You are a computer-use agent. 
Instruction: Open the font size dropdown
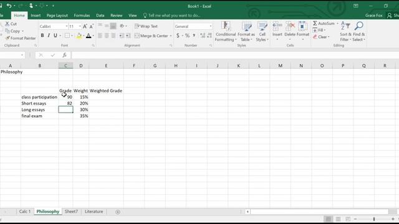click(80, 26)
